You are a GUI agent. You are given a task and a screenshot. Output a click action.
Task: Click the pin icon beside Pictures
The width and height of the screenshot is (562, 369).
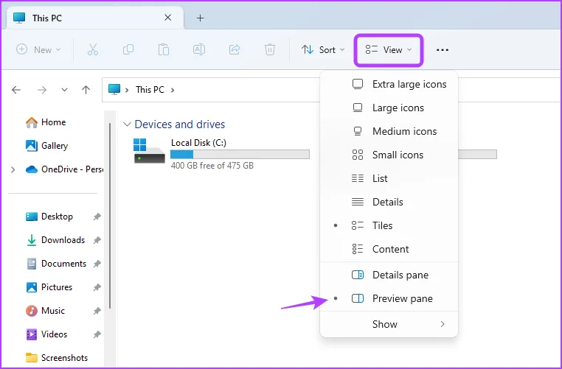97,287
